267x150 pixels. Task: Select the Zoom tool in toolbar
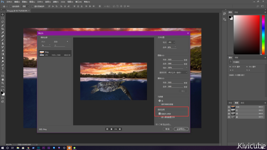coord(3,83)
